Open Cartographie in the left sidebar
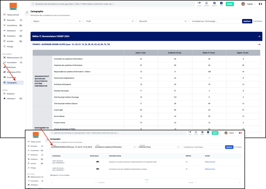266x189 pixels. click(12, 83)
